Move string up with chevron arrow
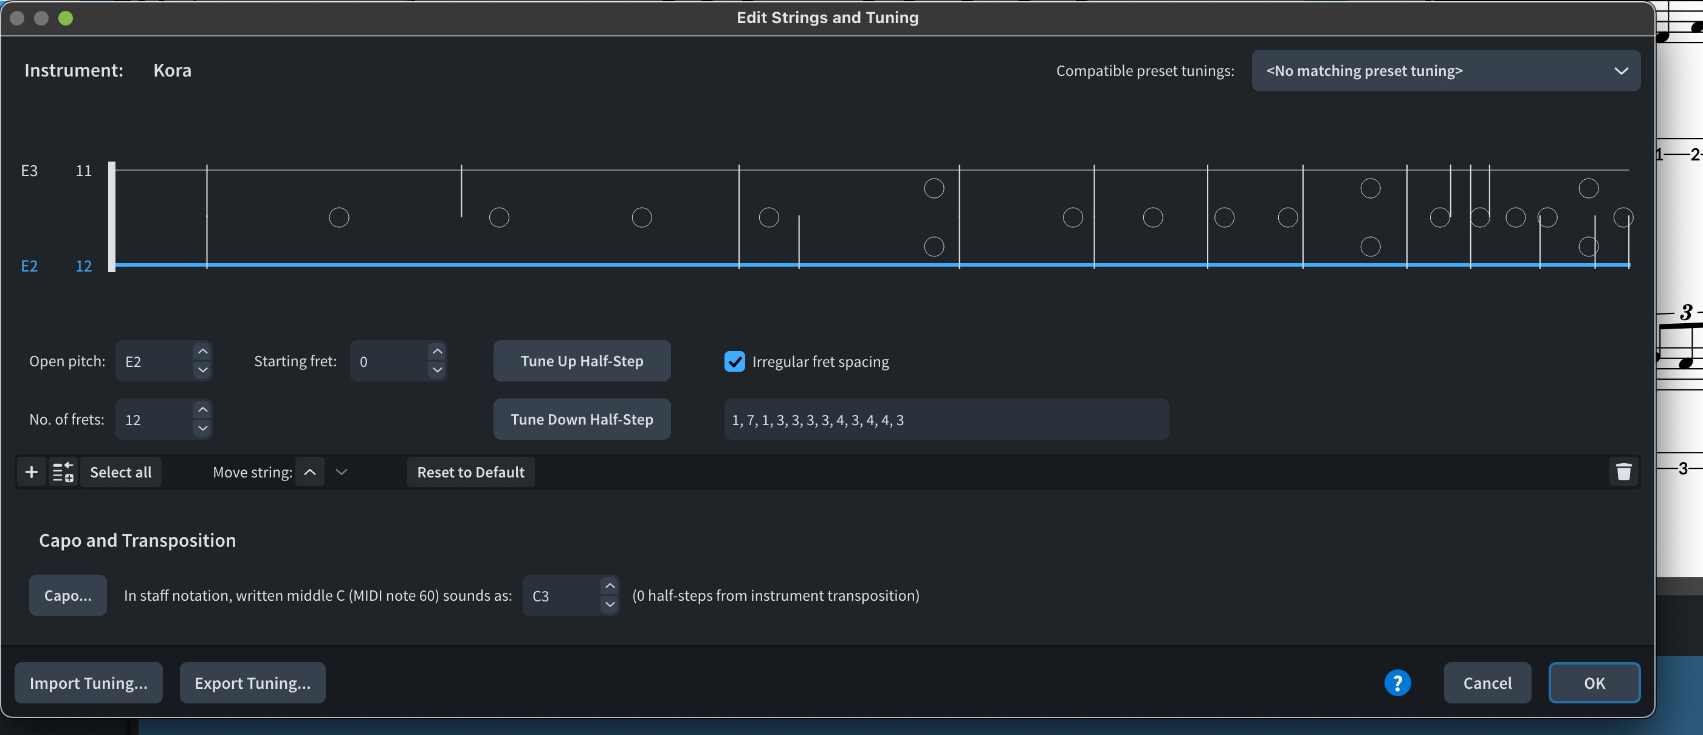Screen dimensions: 1703x735 [309, 472]
